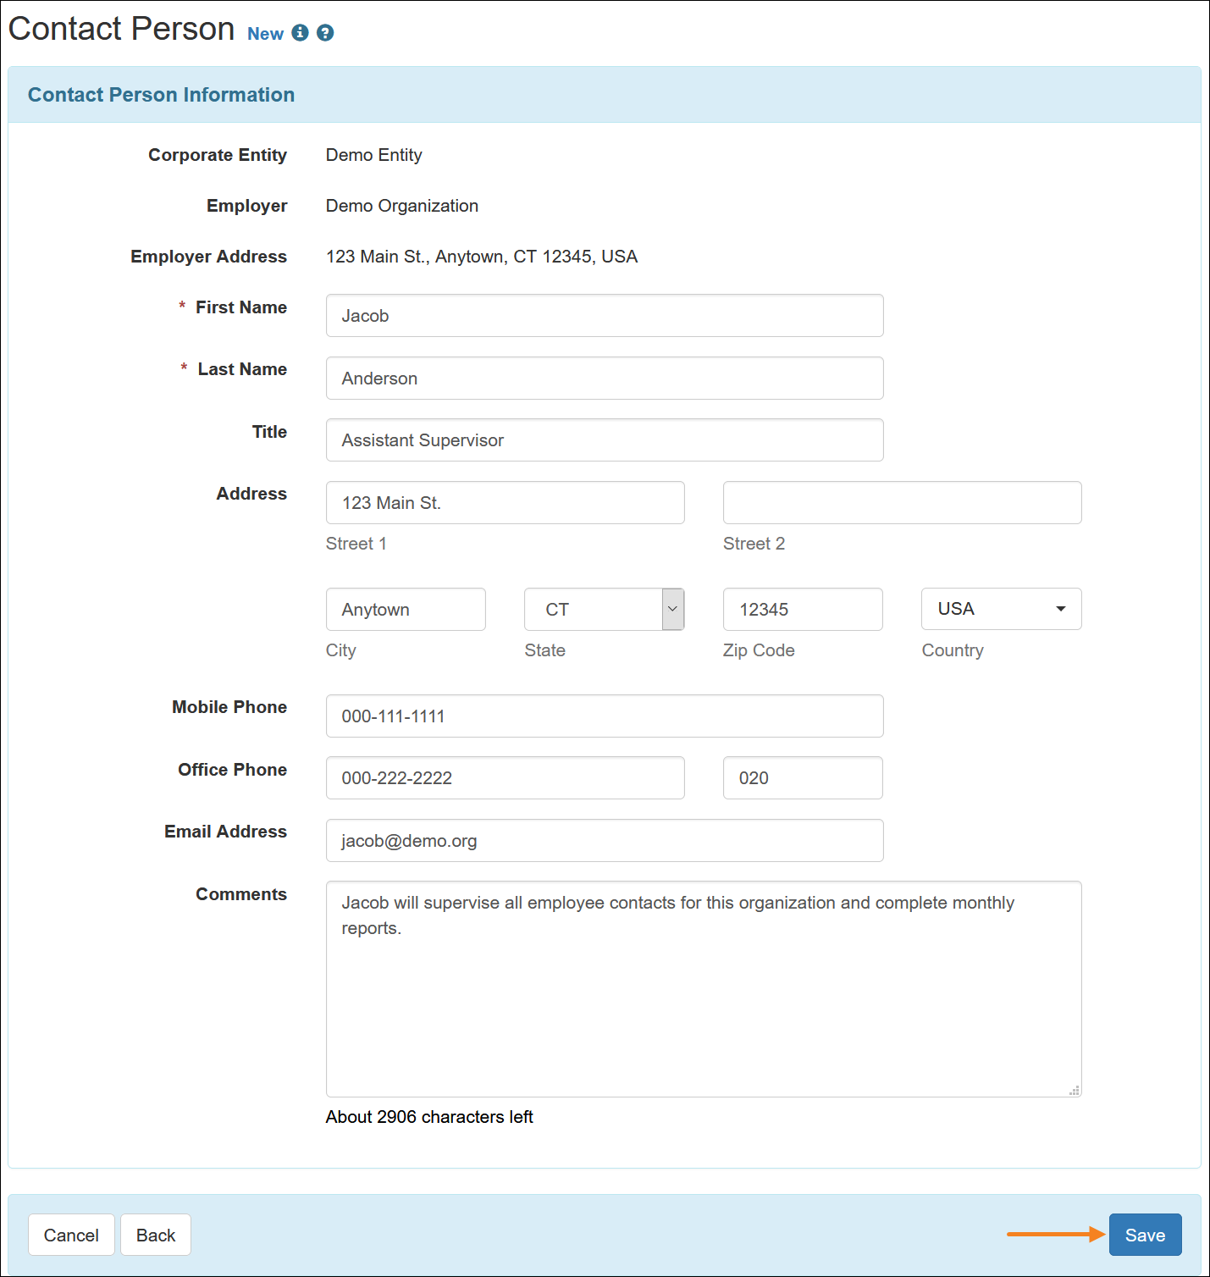Viewport: 1210px width, 1277px height.
Task: Click the Cancel button
Action: point(71,1236)
